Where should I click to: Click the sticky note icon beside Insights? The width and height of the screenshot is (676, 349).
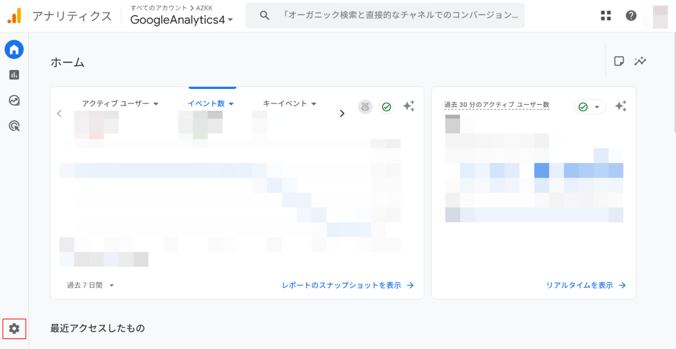[x=619, y=61]
